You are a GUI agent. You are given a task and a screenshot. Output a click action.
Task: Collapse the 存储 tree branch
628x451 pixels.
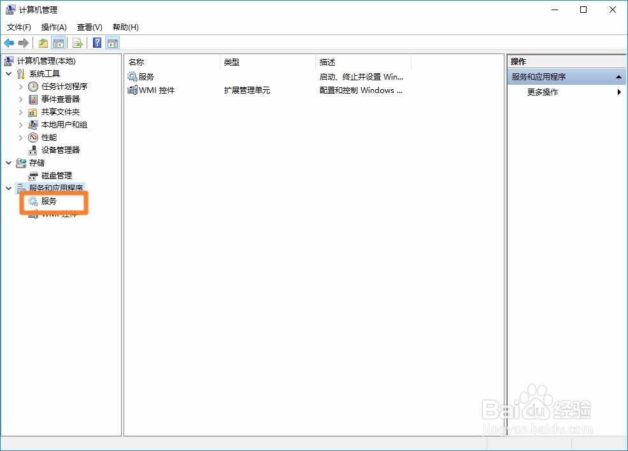9,162
